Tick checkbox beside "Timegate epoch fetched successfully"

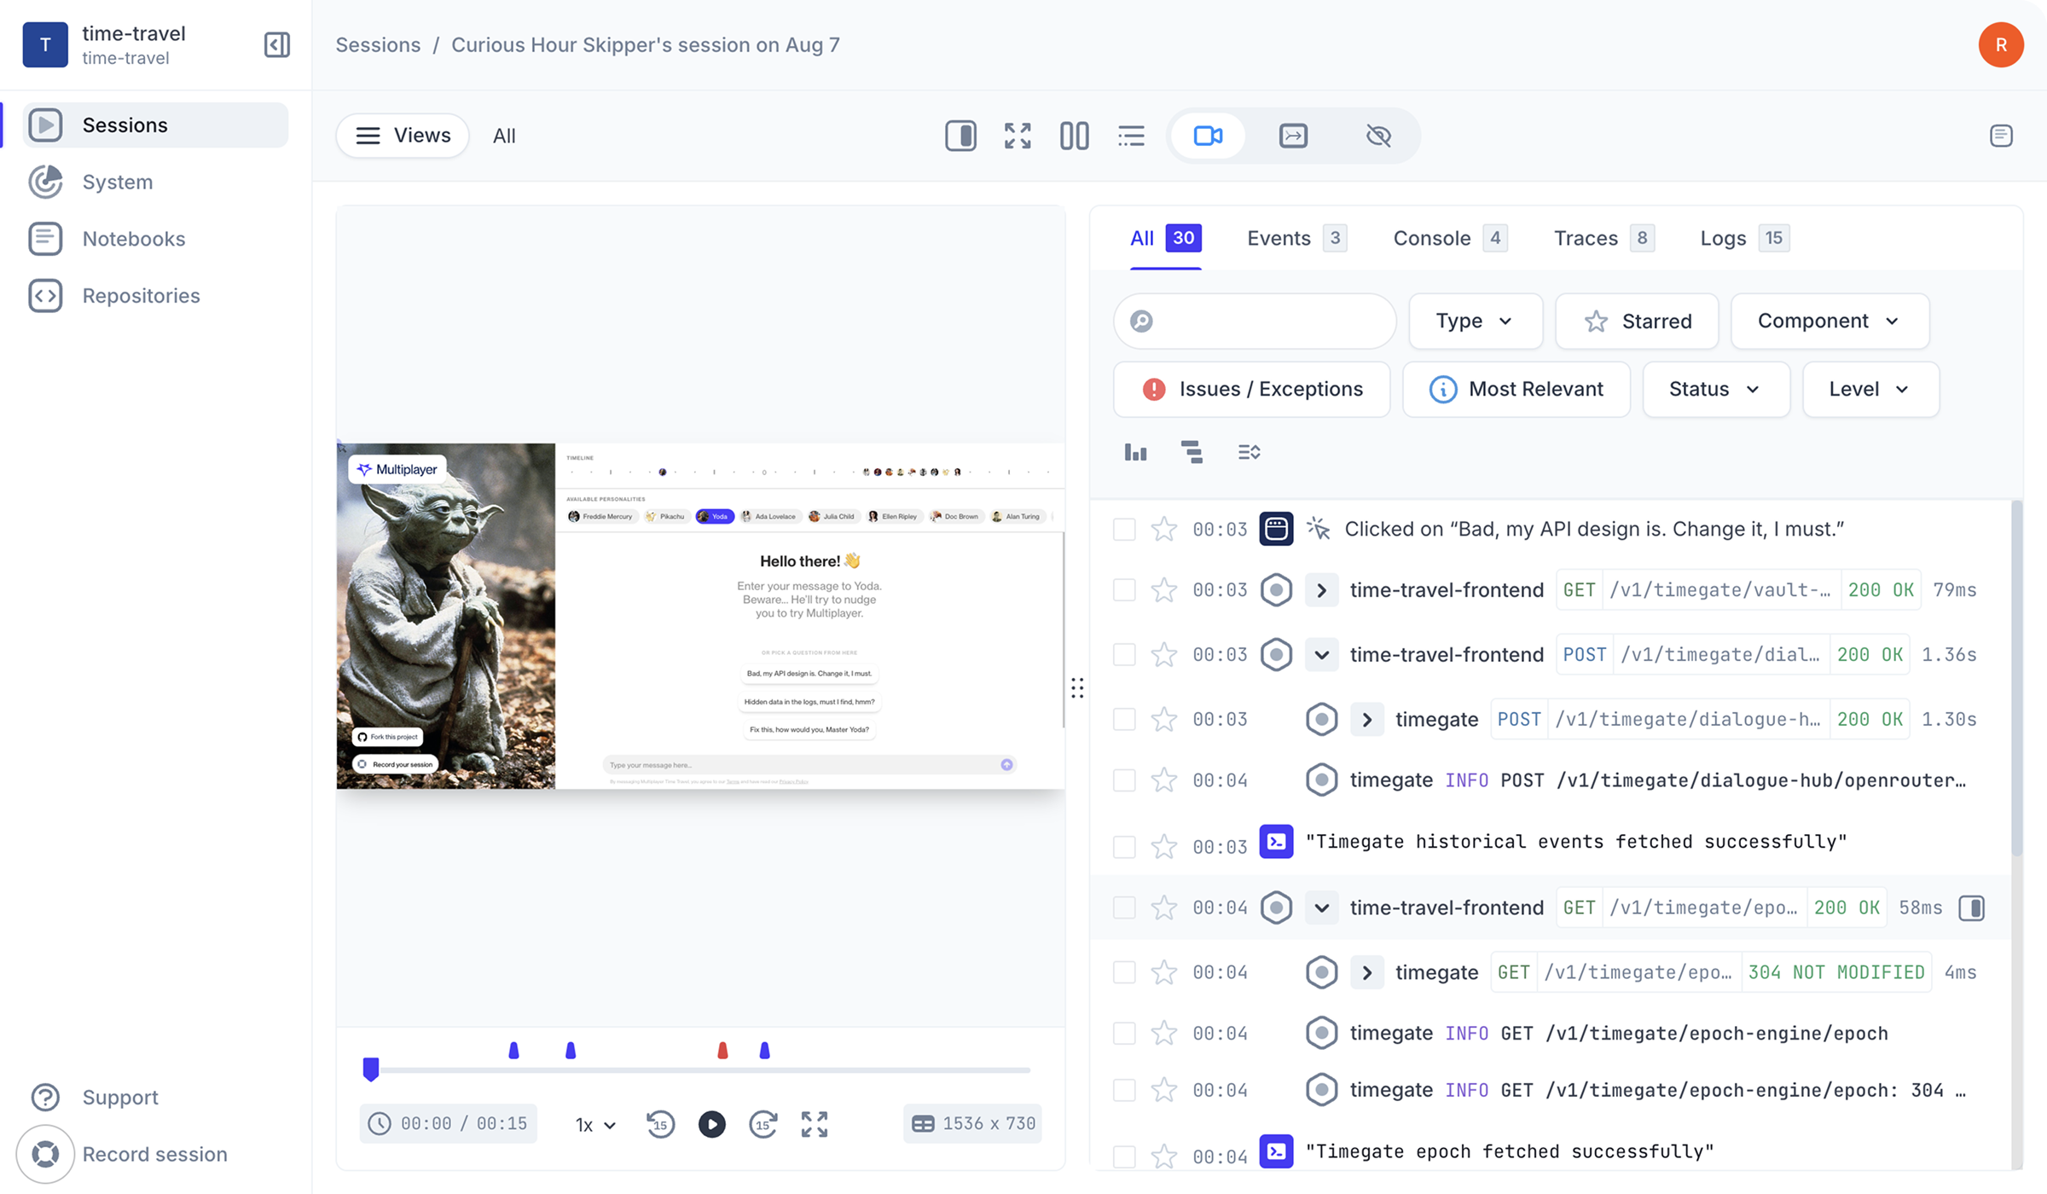(1124, 1156)
